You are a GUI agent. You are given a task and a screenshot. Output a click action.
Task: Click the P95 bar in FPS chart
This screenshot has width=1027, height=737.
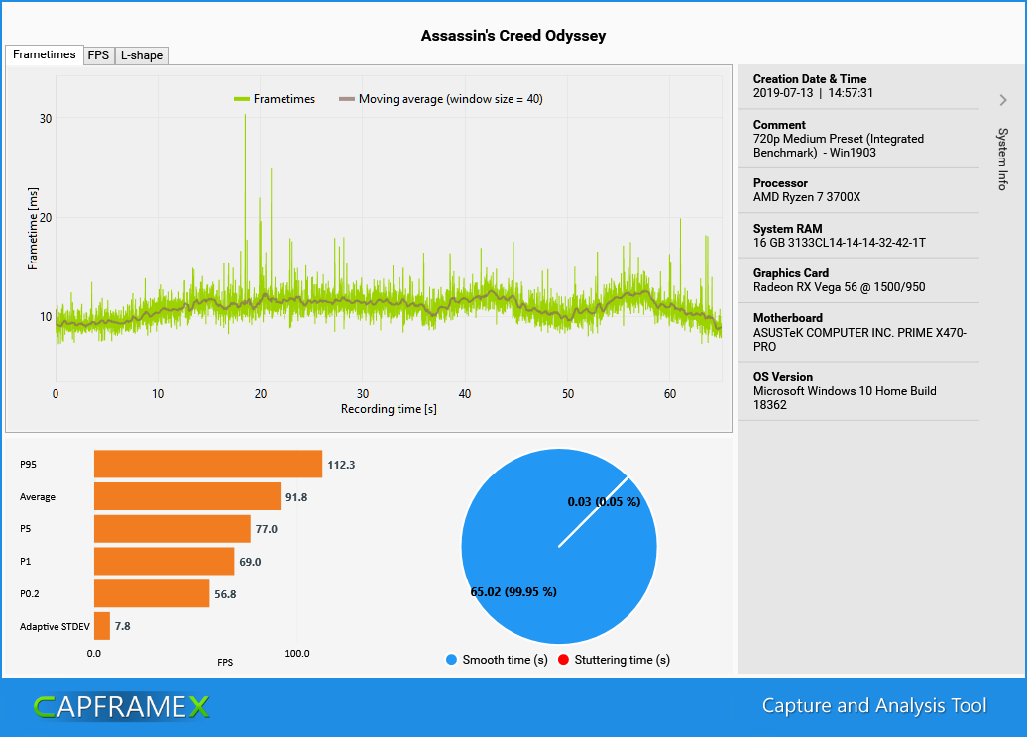208,463
